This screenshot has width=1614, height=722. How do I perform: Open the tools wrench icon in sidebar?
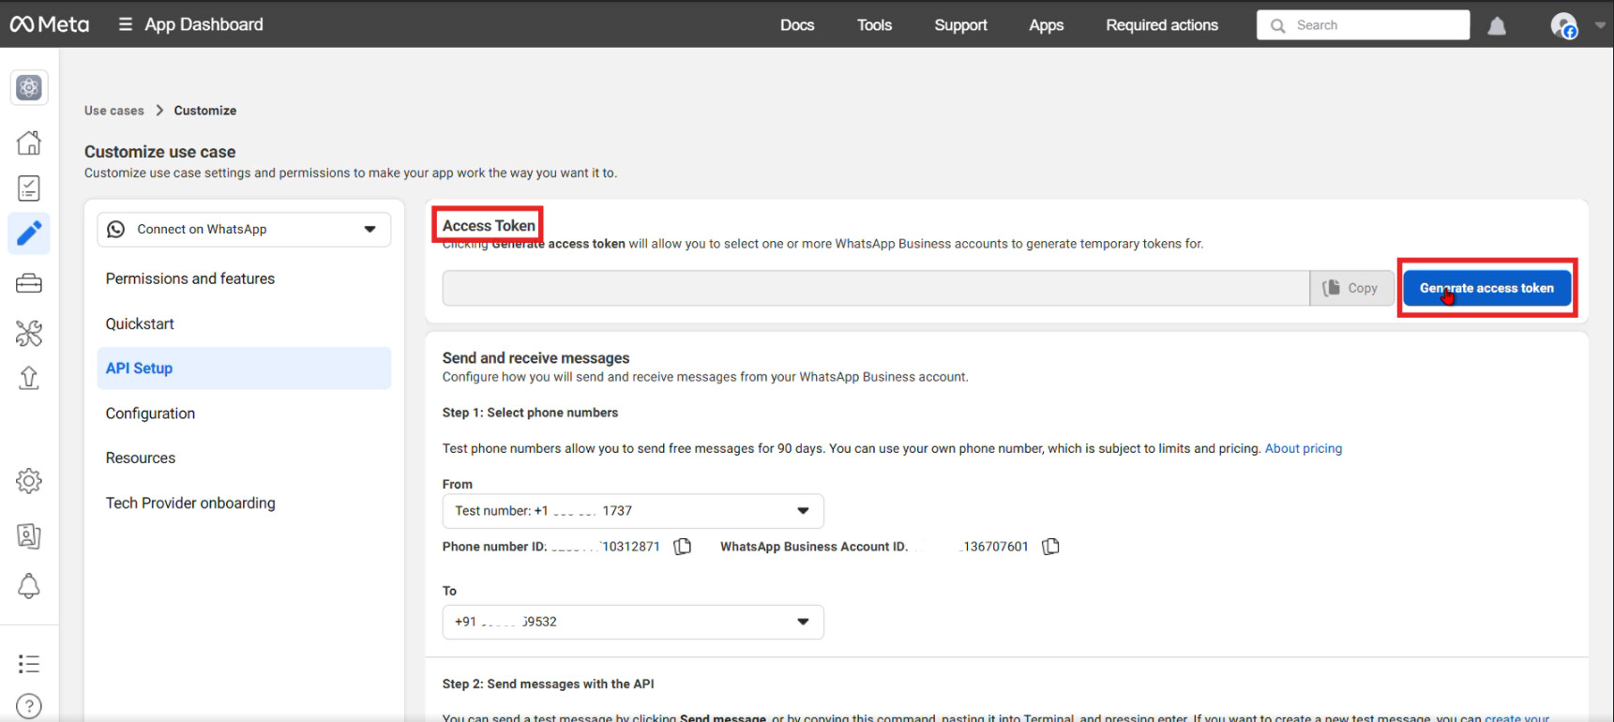click(x=29, y=333)
